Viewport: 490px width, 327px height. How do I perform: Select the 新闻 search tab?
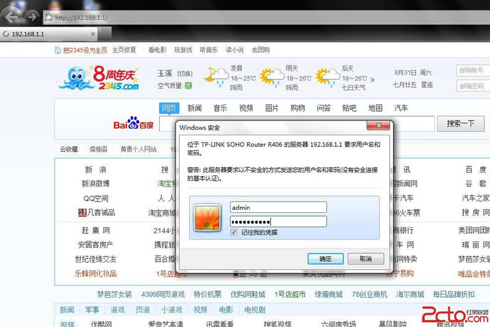point(194,108)
